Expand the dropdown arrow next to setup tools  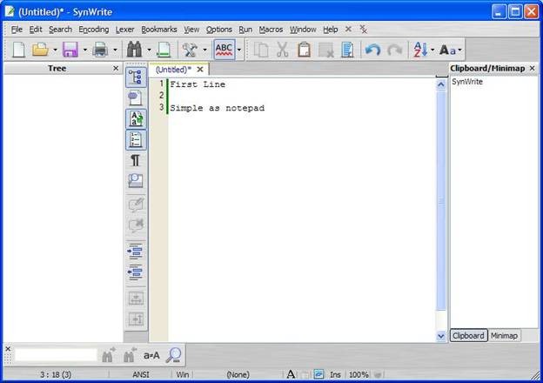click(x=204, y=50)
